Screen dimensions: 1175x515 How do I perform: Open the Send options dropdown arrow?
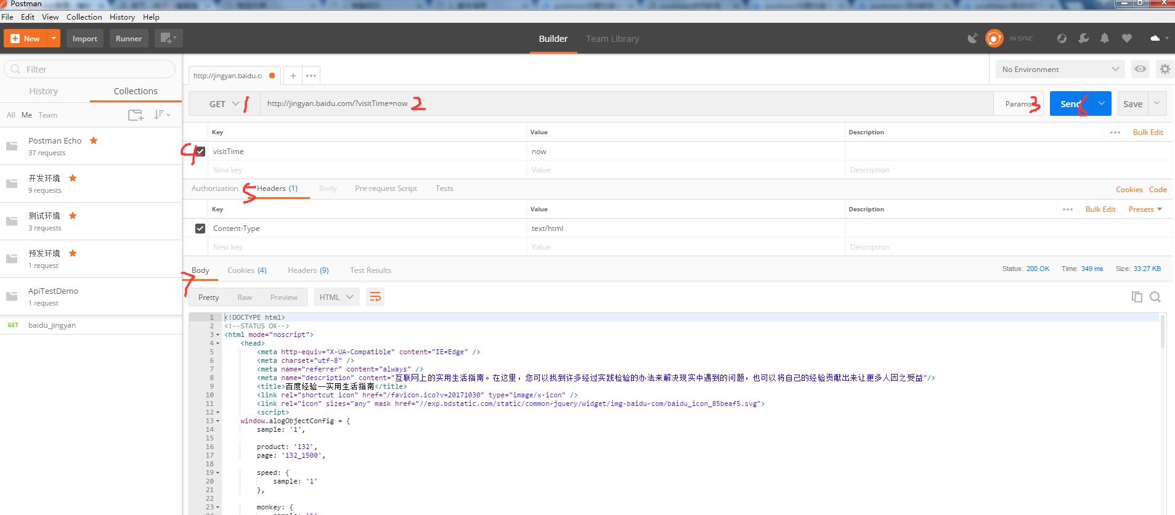1101,103
